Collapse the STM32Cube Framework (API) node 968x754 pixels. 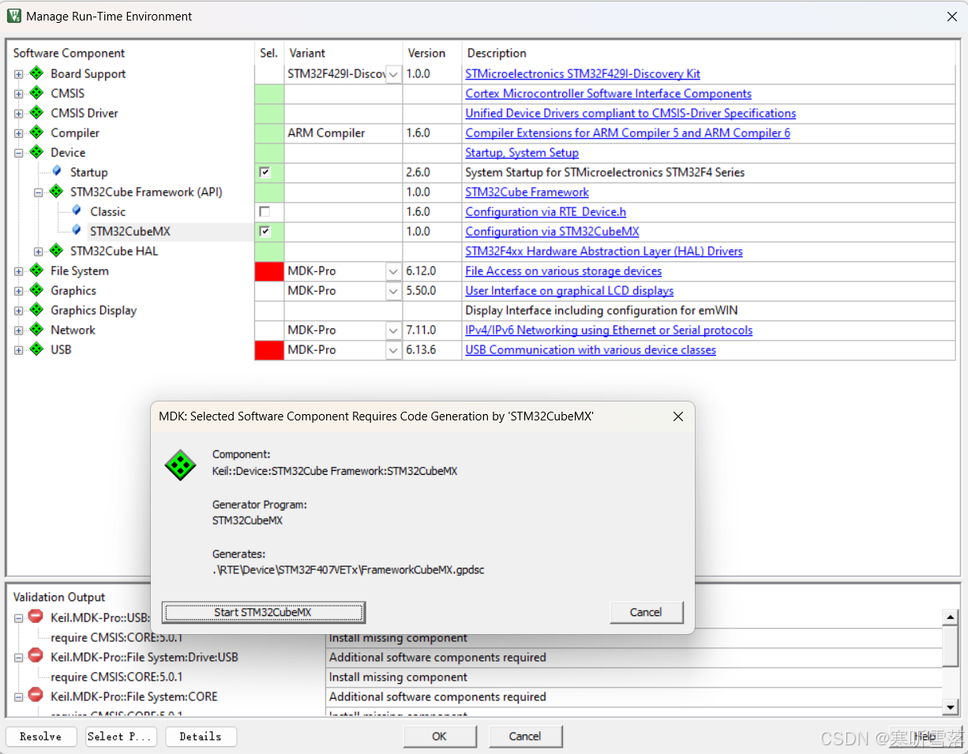click(38, 192)
